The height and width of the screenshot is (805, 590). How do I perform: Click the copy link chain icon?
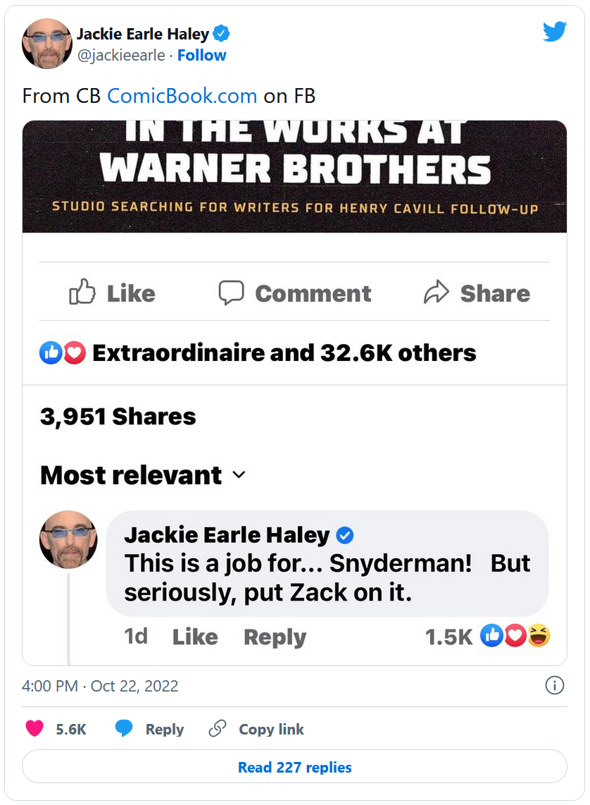point(218,729)
